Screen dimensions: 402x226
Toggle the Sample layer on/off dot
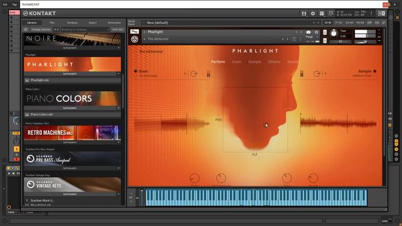pos(375,71)
